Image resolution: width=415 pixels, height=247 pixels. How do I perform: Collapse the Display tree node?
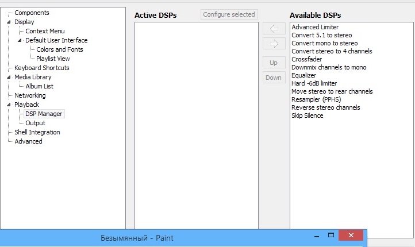(9, 22)
